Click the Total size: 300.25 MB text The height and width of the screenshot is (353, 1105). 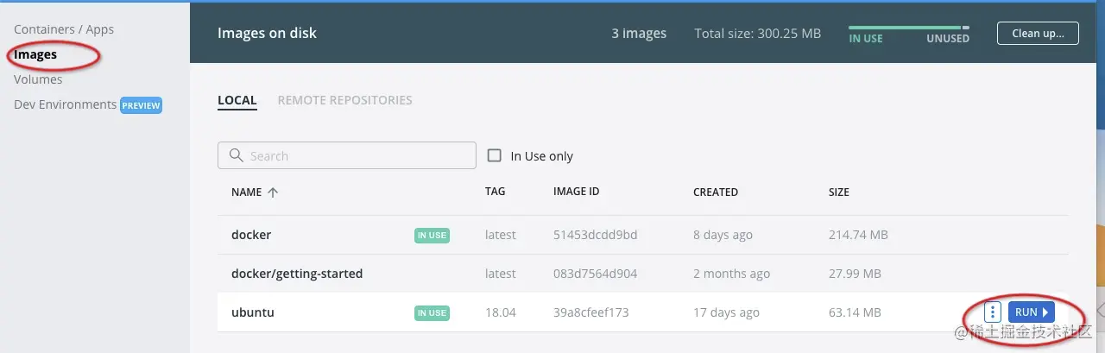click(758, 34)
